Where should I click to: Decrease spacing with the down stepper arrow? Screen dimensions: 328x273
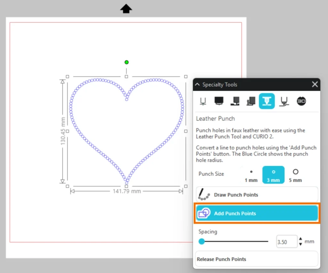tap(300, 244)
